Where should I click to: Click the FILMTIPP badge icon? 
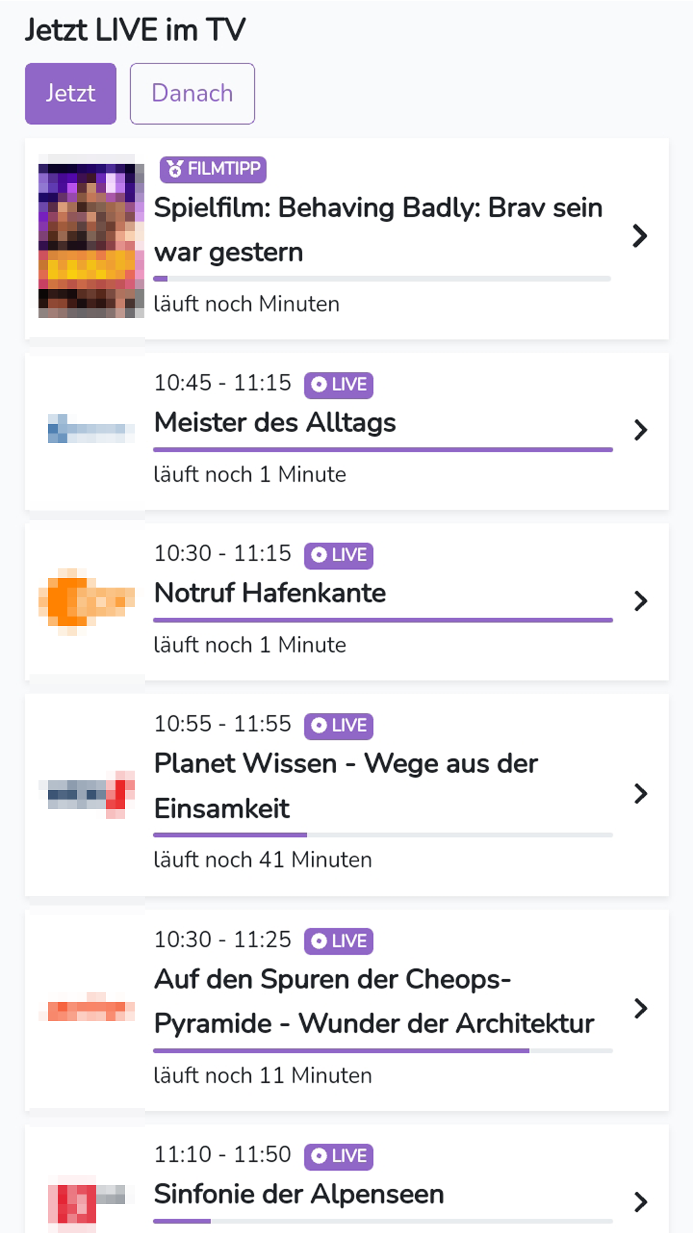point(175,169)
